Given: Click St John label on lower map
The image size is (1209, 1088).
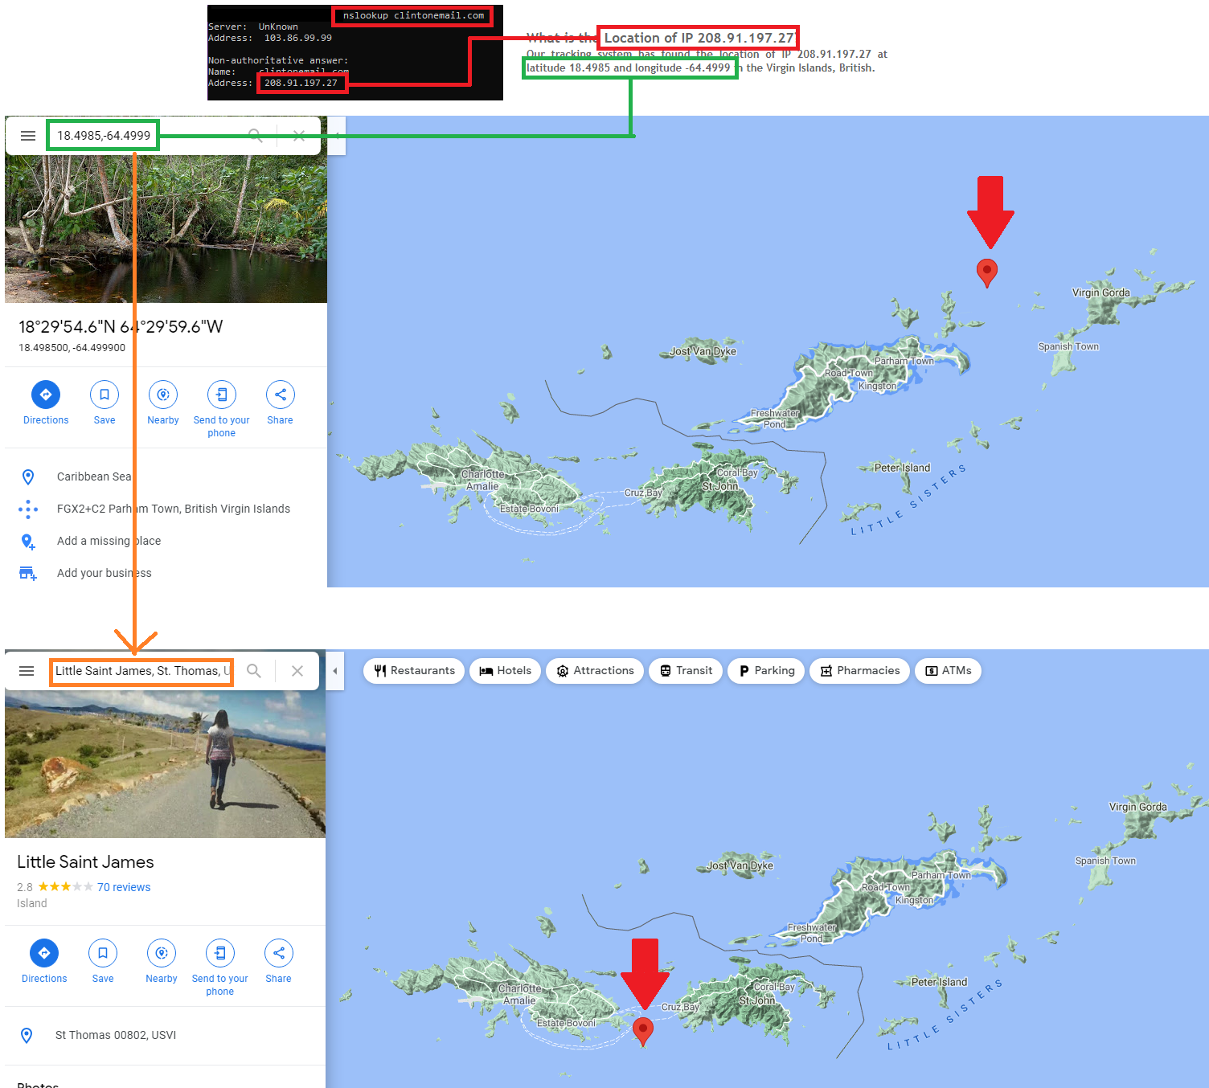Looking at the screenshot, I should click(756, 1000).
